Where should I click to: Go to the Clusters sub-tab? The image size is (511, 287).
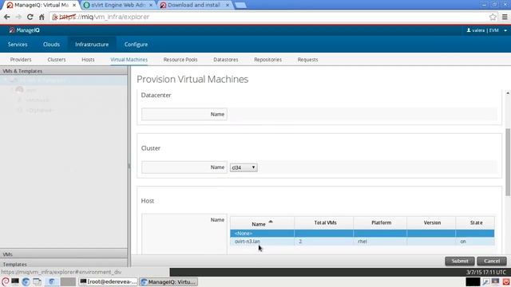[57, 60]
